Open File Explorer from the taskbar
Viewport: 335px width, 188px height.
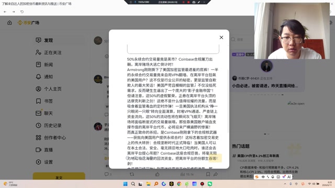[x=149, y=184]
